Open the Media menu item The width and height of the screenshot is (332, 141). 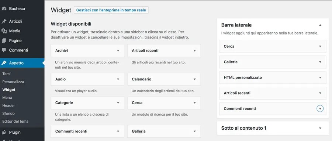pos(15,31)
